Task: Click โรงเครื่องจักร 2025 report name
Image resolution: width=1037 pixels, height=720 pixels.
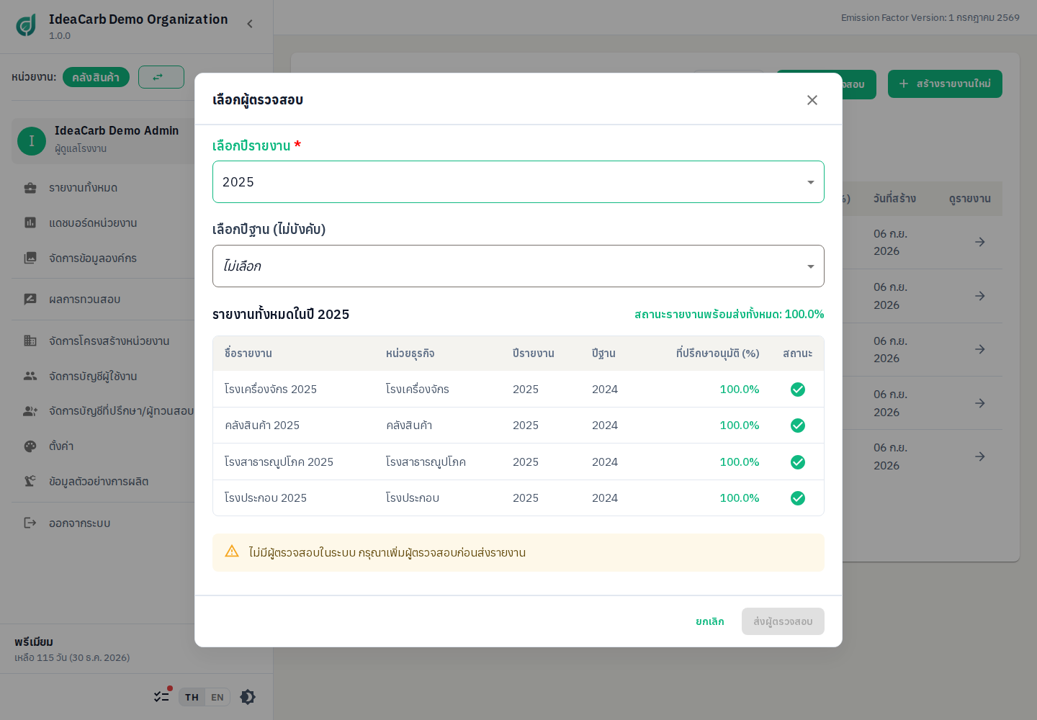Action: [271, 390]
